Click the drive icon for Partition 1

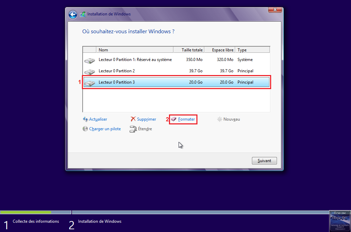89,60
